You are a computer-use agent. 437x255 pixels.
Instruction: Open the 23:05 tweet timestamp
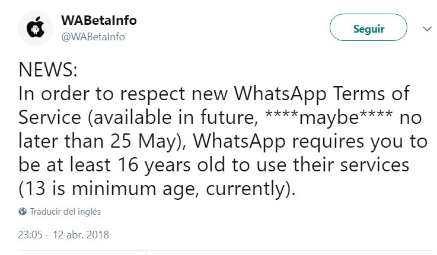[x=30, y=234]
